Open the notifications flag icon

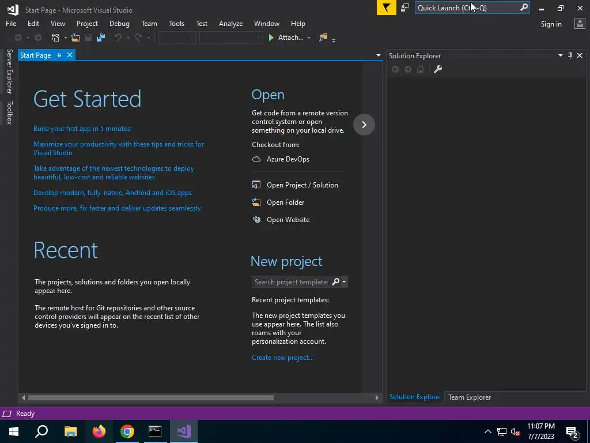[387, 7]
